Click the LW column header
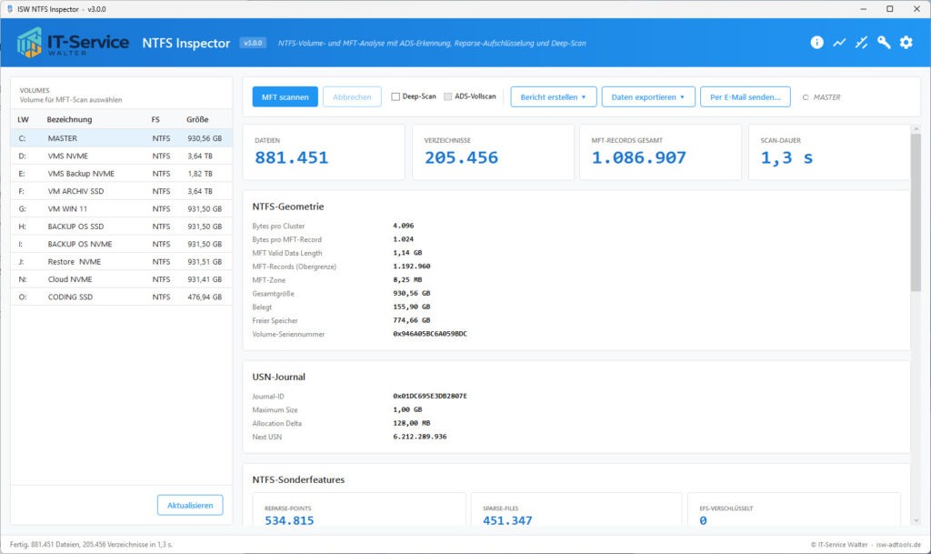The image size is (931, 554). (23, 119)
